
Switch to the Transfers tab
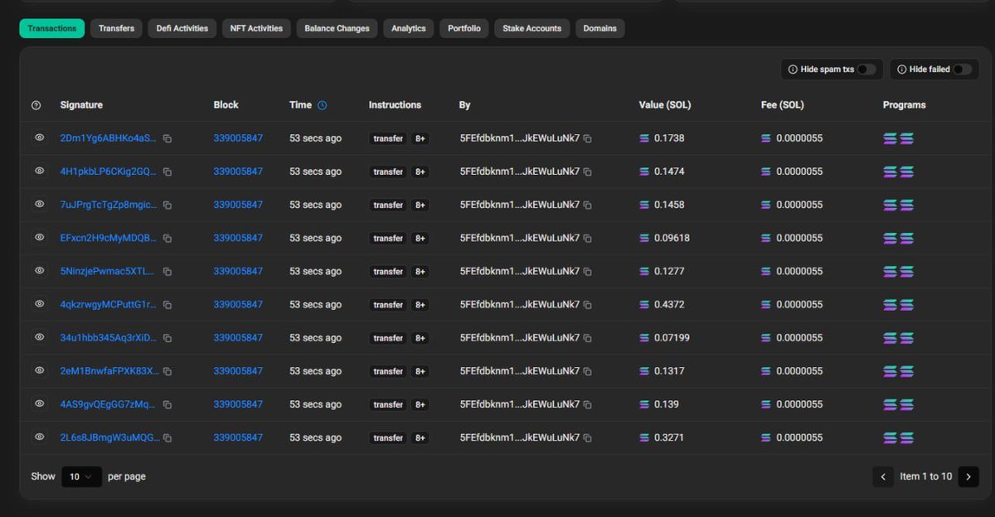[116, 27]
